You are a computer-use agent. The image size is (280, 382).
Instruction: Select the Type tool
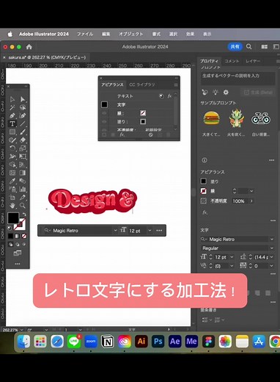12,123
